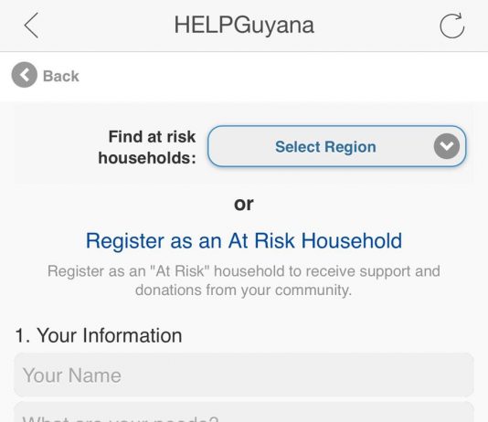Go back using the Back text label

61,76
